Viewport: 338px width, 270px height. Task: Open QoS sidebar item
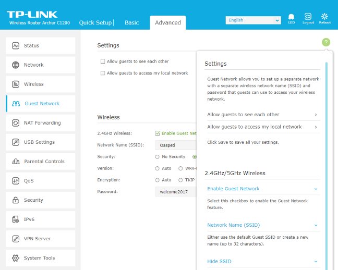tap(41, 181)
